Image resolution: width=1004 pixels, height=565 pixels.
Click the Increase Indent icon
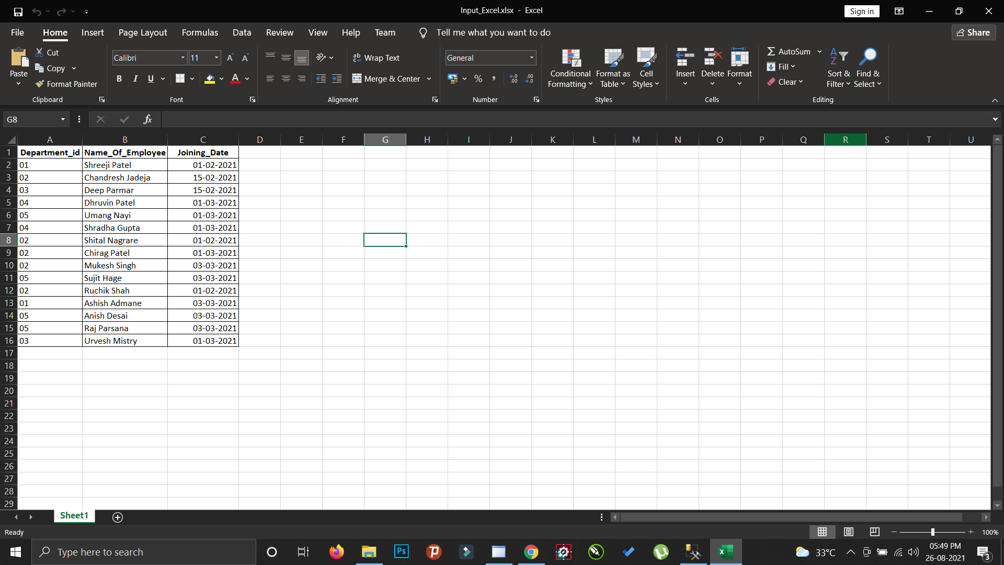(337, 78)
